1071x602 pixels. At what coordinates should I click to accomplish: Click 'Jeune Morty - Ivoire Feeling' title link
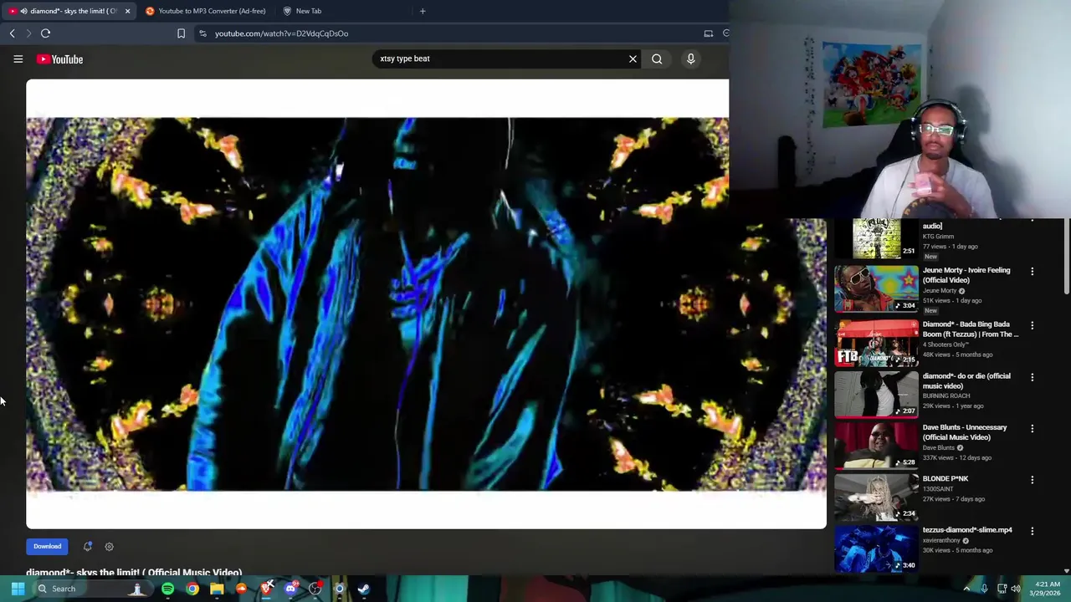pyautogui.click(x=966, y=275)
